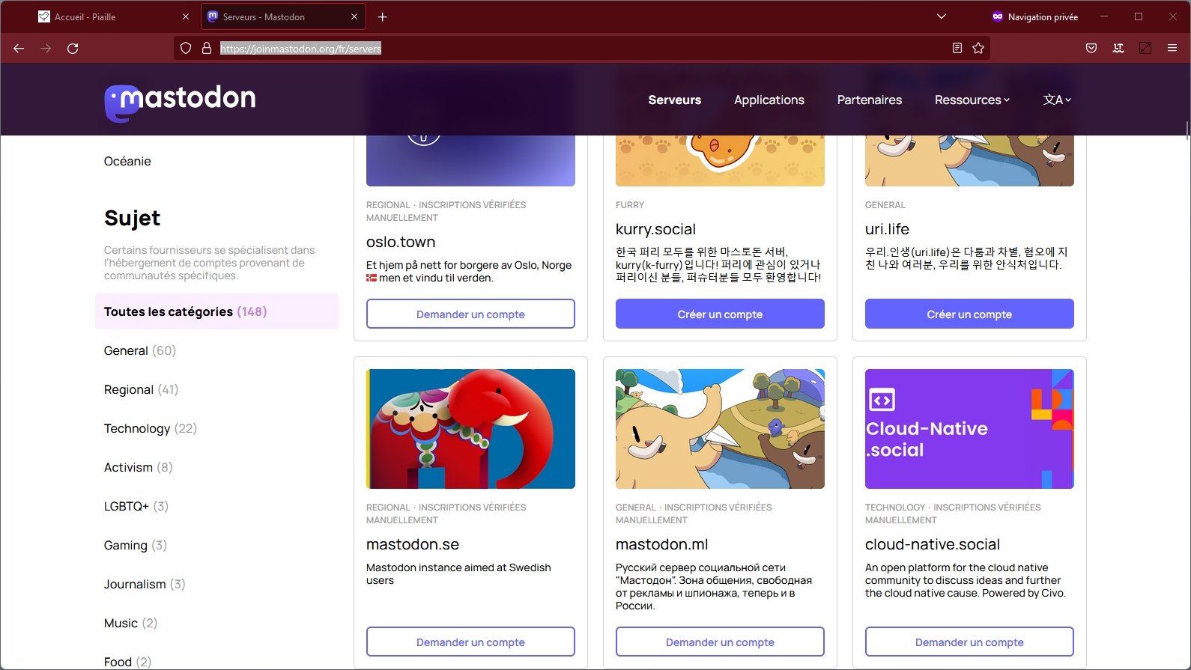Click the mastodon.ml server thumbnail
The width and height of the screenshot is (1191, 670).
click(x=720, y=429)
